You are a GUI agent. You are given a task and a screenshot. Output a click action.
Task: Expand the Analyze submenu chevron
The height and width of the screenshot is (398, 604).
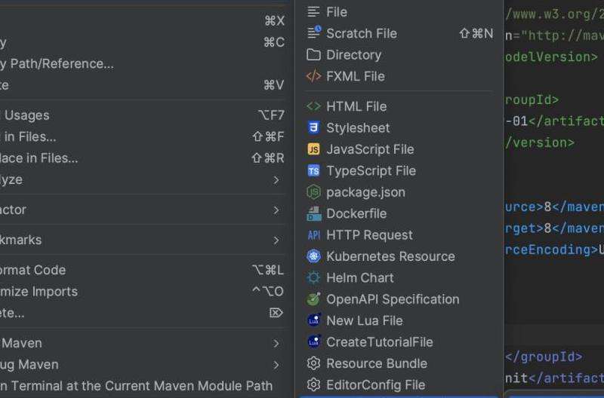(x=276, y=180)
